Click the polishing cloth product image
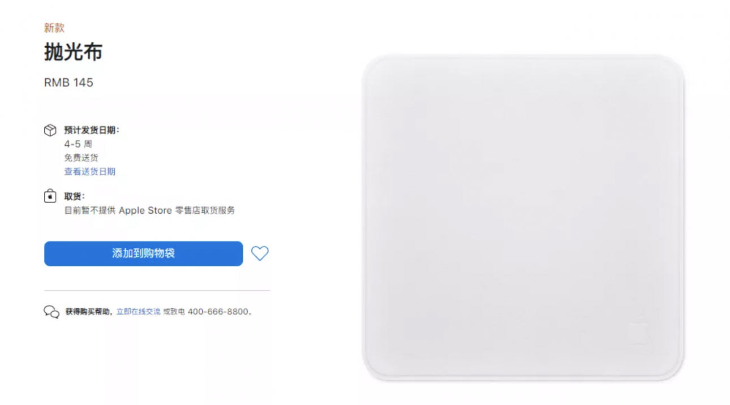 click(x=523, y=218)
